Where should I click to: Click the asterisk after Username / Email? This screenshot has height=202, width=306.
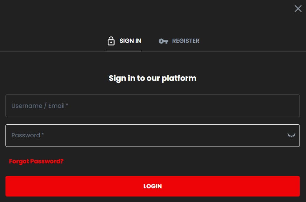pyautogui.click(x=67, y=105)
